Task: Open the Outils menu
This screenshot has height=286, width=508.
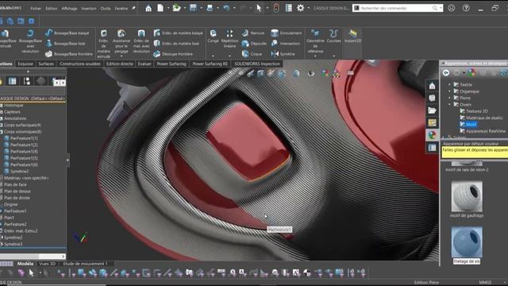Action: coord(106,9)
